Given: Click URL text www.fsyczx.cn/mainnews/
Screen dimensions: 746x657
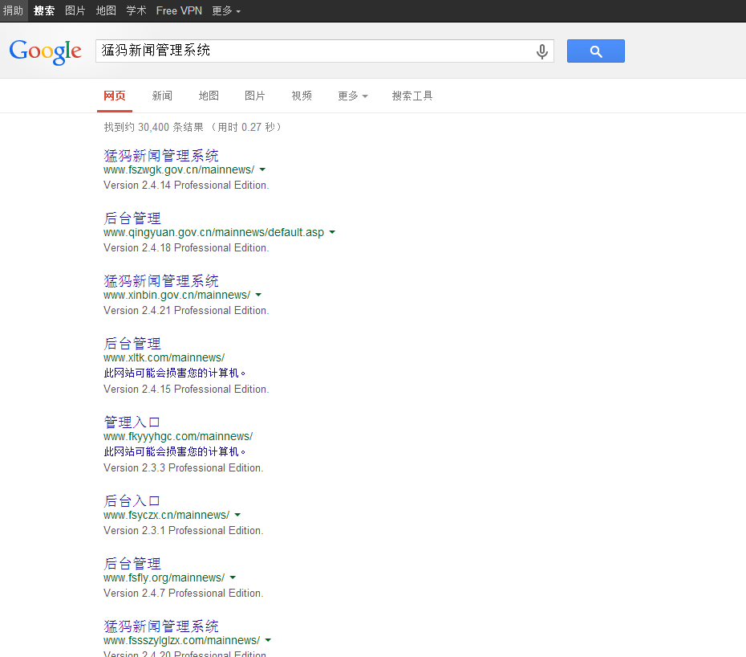Looking at the screenshot, I should pyautogui.click(x=167, y=515).
